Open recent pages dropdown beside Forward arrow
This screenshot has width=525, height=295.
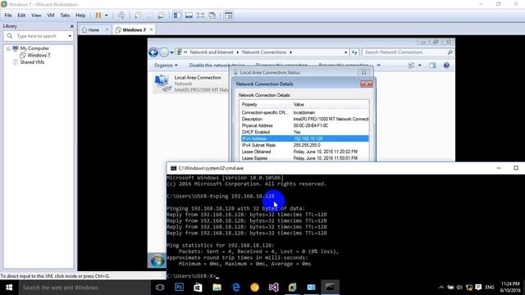coord(171,52)
